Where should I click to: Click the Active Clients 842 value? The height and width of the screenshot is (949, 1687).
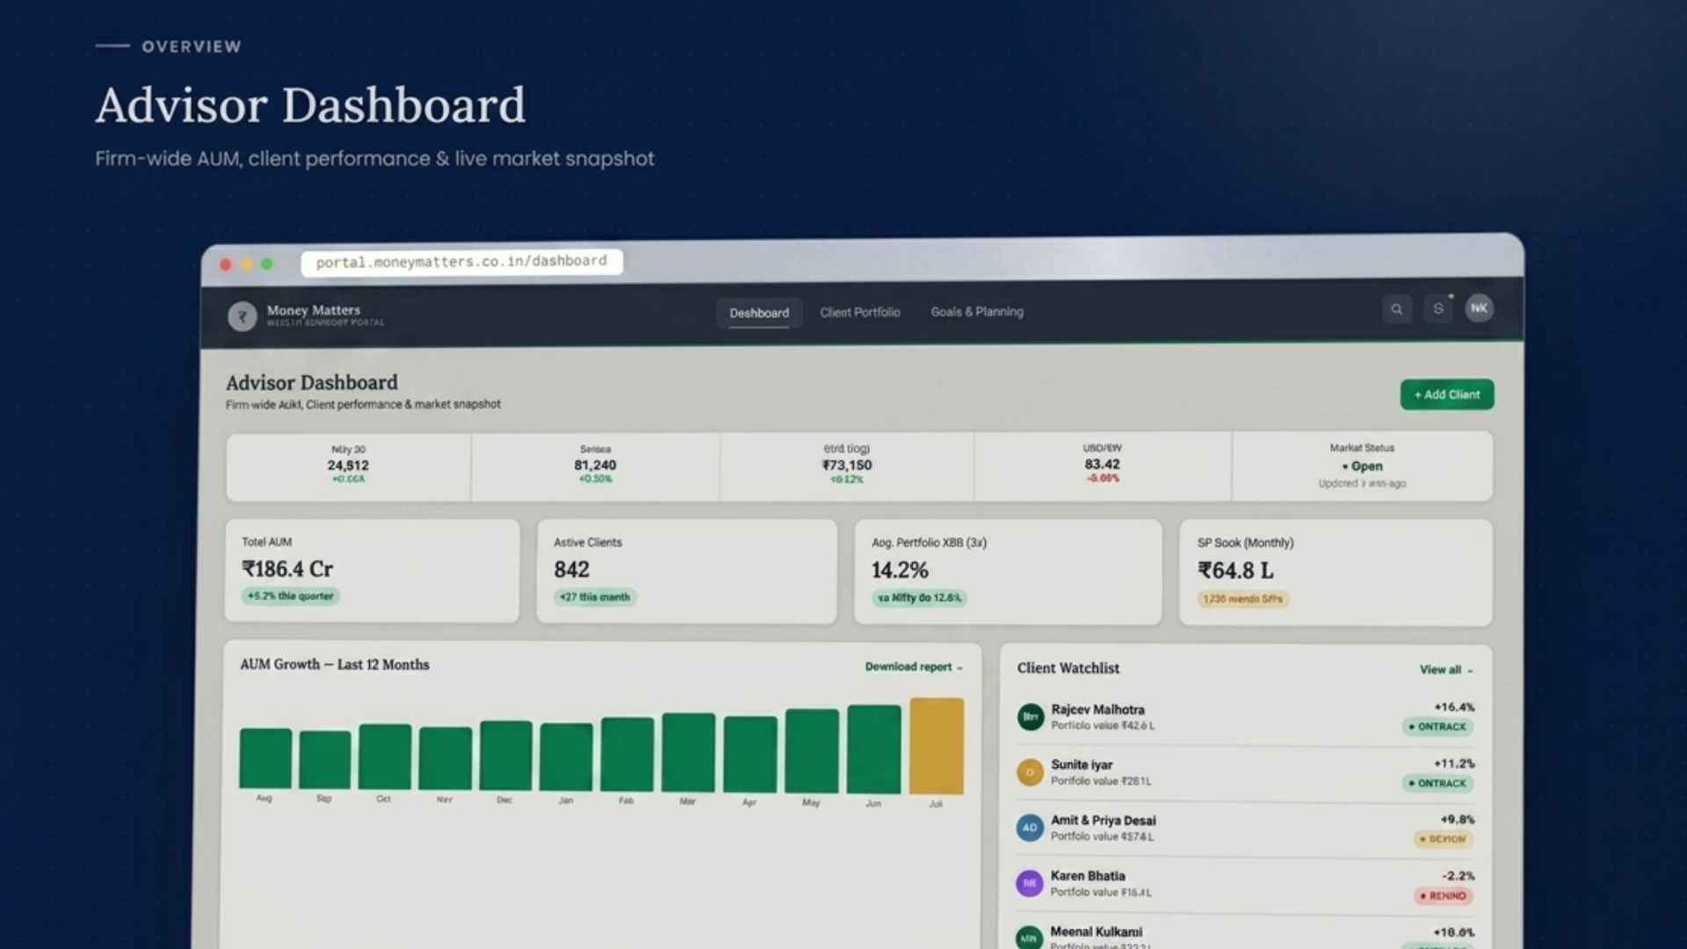pyautogui.click(x=571, y=570)
